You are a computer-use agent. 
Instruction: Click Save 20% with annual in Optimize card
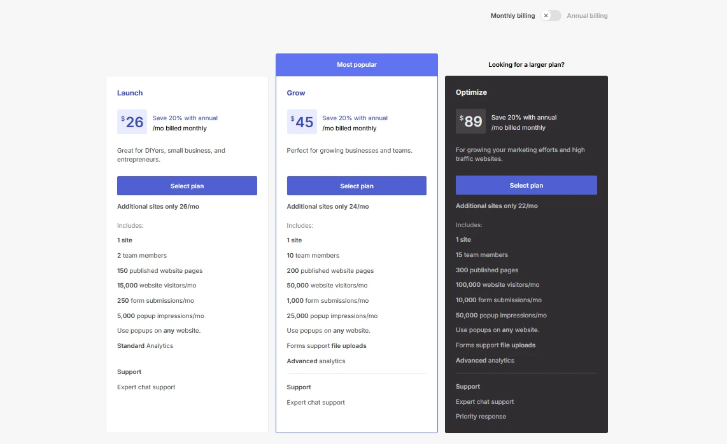pos(524,118)
